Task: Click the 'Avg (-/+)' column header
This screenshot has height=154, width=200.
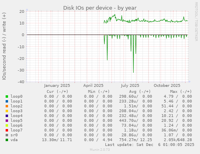Action: 140,92
